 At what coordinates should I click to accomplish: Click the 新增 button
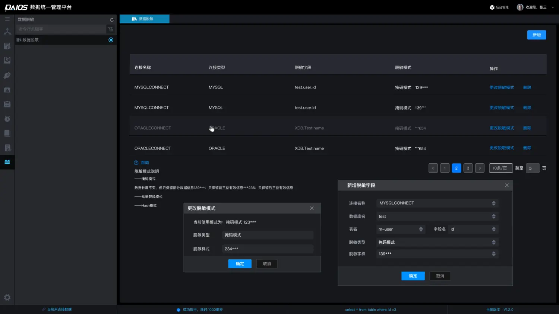tap(537, 35)
